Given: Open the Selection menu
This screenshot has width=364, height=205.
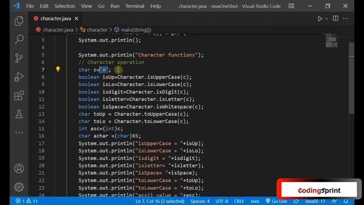Looking at the screenshot, I should point(65,6).
